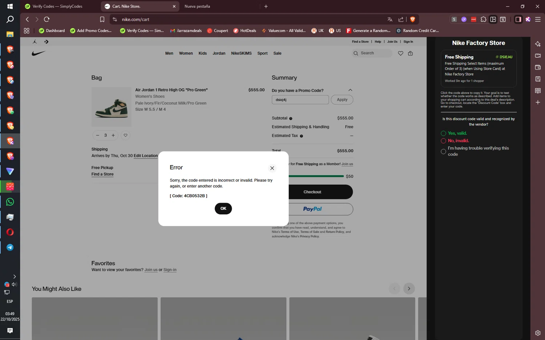
Task: Open the Kids menu
Action: (x=203, y=53)
